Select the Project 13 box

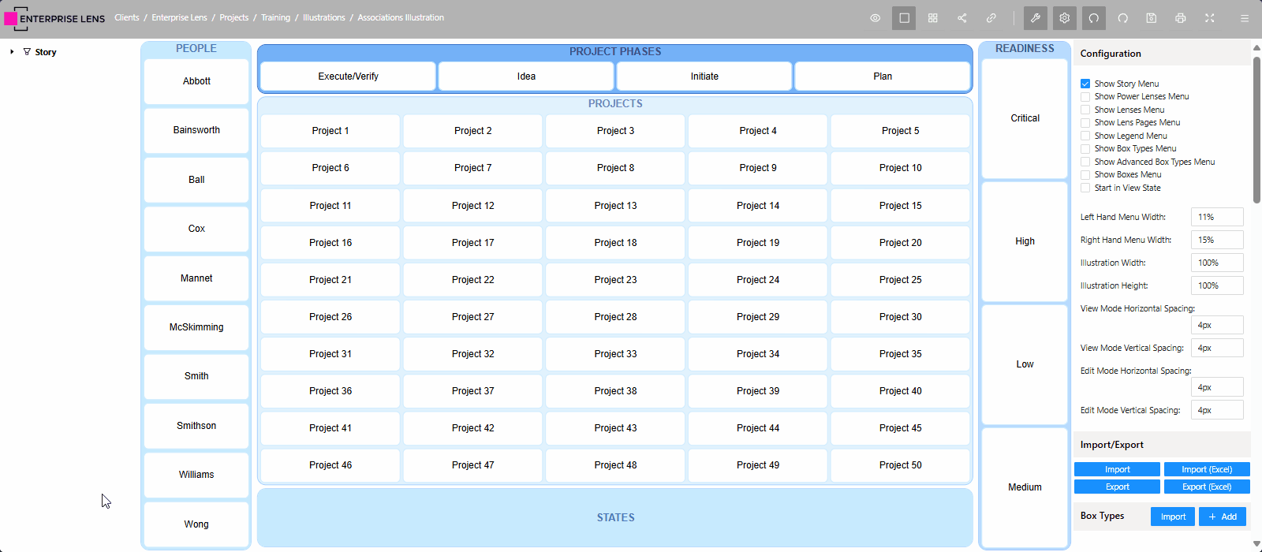[615, 206]
